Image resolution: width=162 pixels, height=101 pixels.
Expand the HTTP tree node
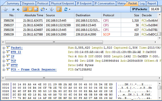4,65
